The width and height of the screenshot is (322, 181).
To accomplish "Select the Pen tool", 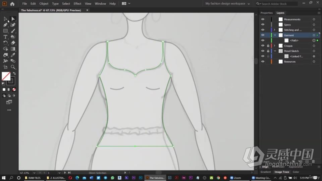I will (5, 25).
